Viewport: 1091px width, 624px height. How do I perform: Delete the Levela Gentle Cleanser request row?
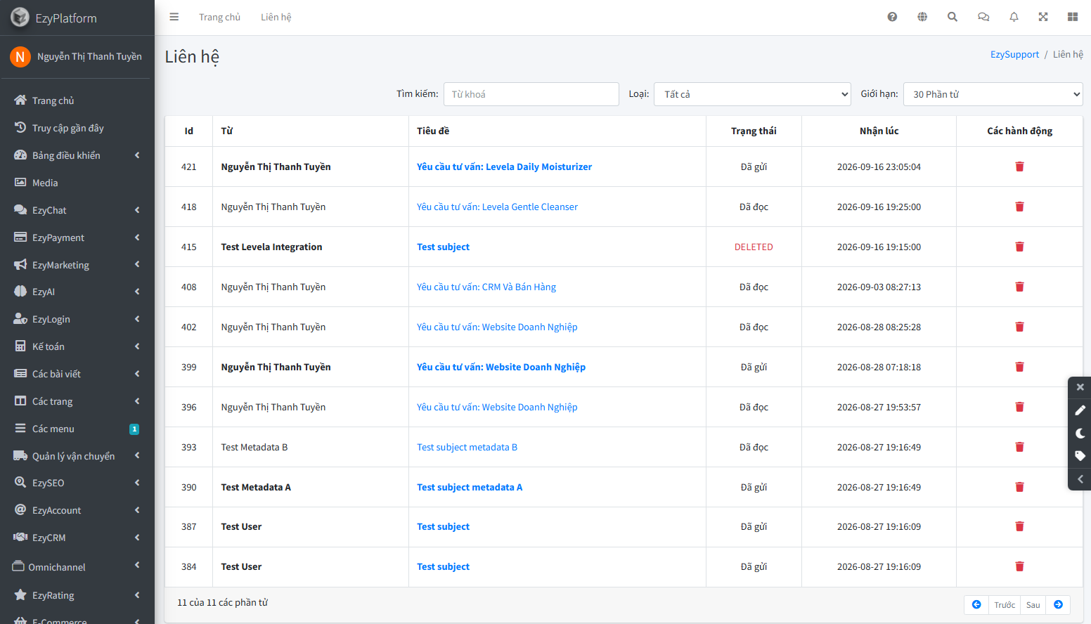(x=1019, y=207)
